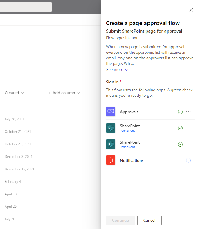
Task: Open the Created column dropdown
Action: [14, 93]
